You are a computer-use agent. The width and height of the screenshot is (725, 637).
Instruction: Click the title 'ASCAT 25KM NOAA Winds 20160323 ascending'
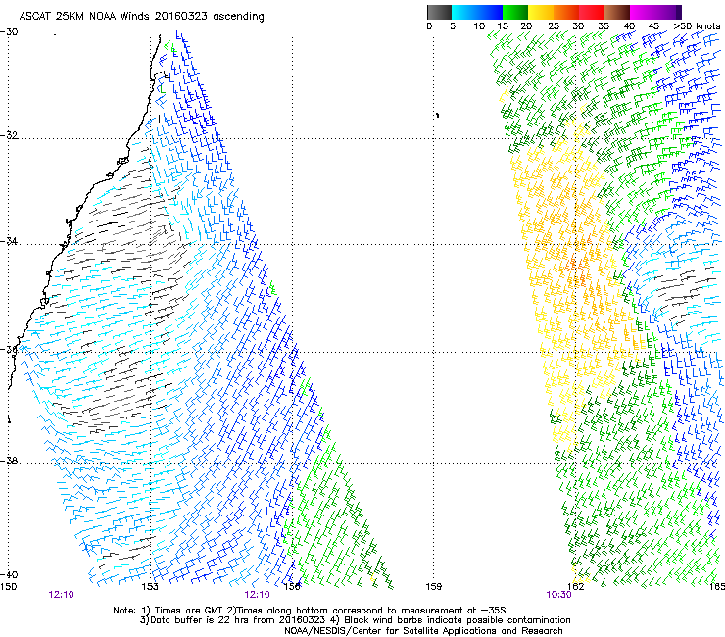point(141,17)
